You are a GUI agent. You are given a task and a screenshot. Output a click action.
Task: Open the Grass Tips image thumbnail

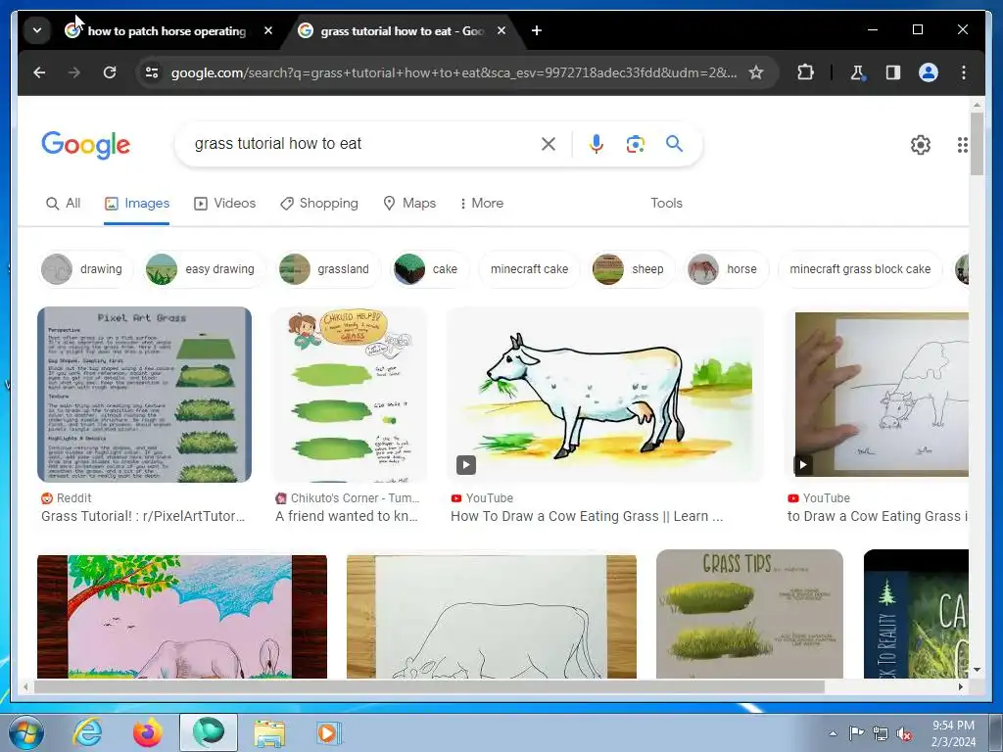[749, 614]
